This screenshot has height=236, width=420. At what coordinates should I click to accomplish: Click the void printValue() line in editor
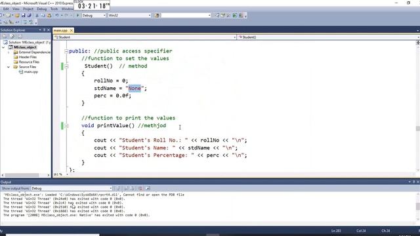tap(124, 125)
